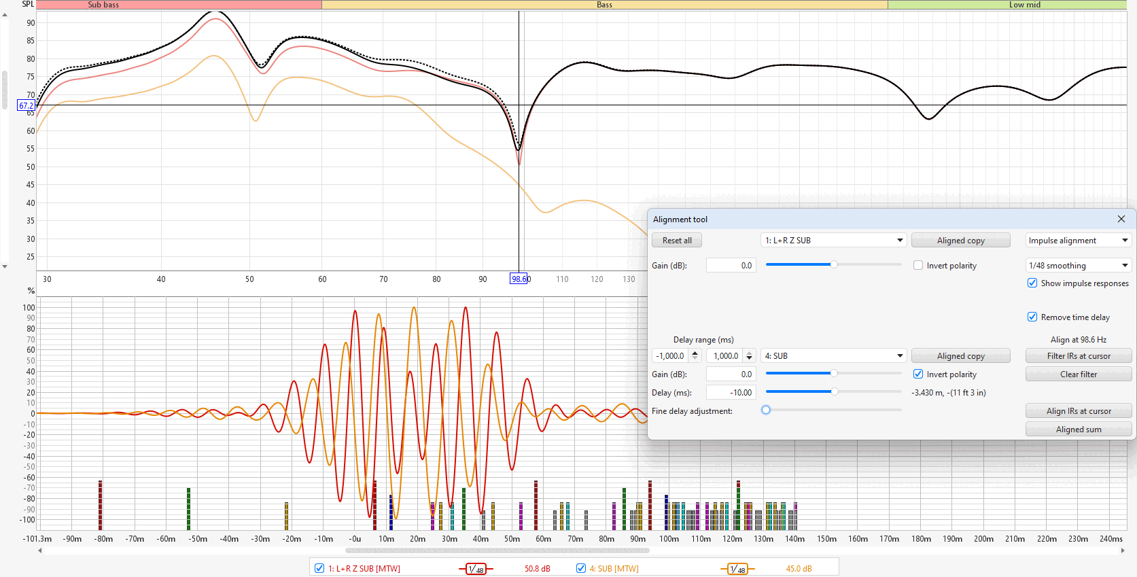1137x577 pixels.
Task: Click the time axis scroll left arrow
Action: coord(40,550)
